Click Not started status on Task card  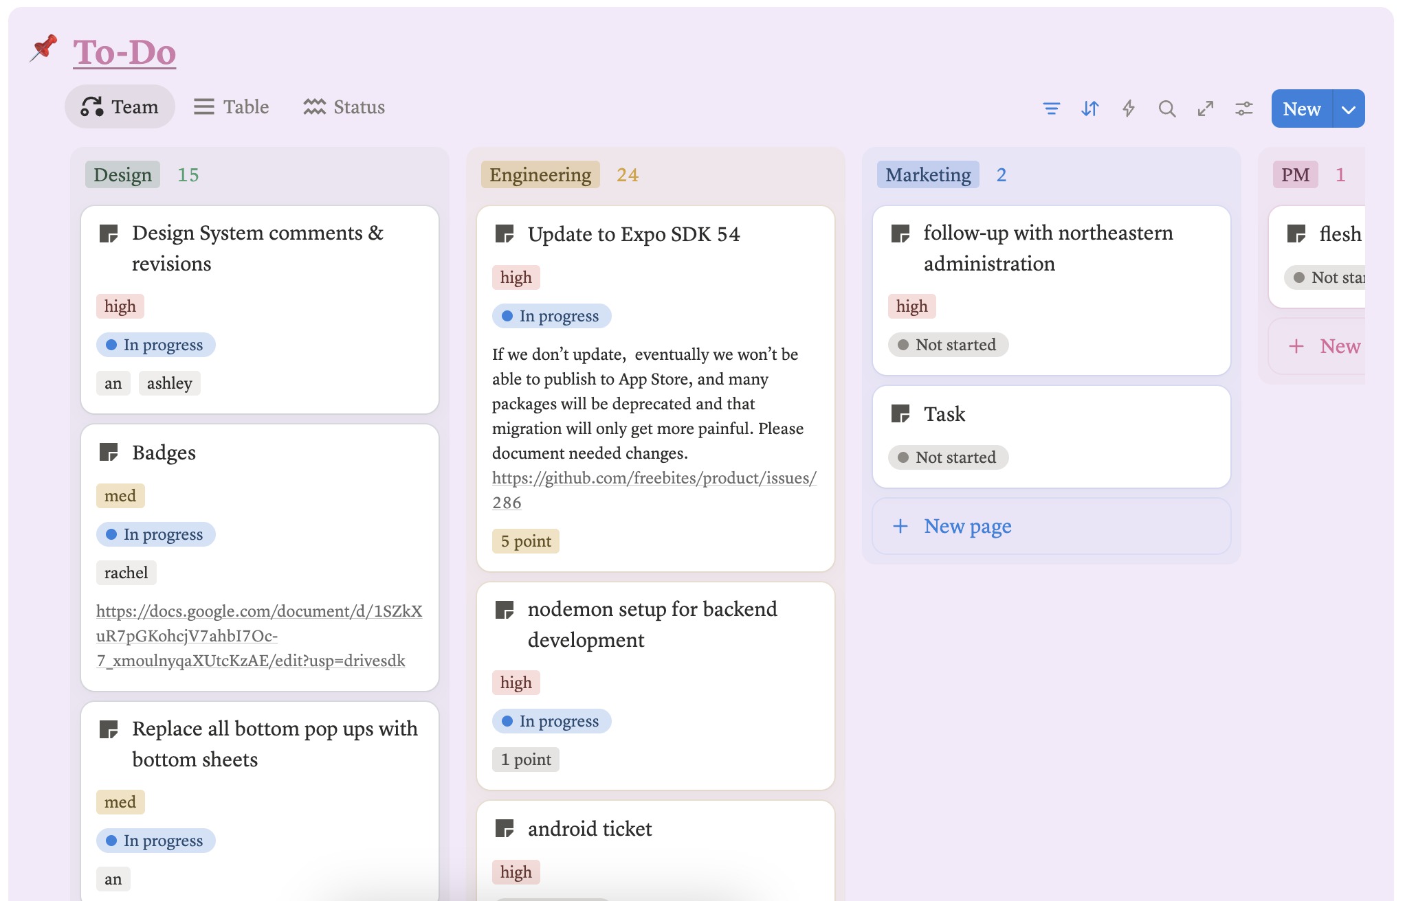[948, 457]
